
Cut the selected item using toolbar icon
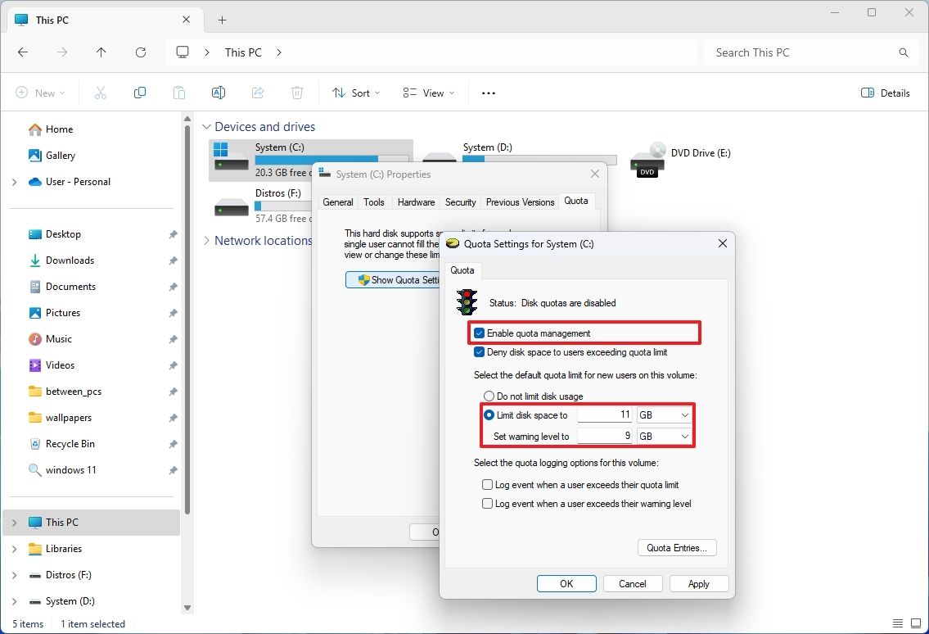pos(100,93)
